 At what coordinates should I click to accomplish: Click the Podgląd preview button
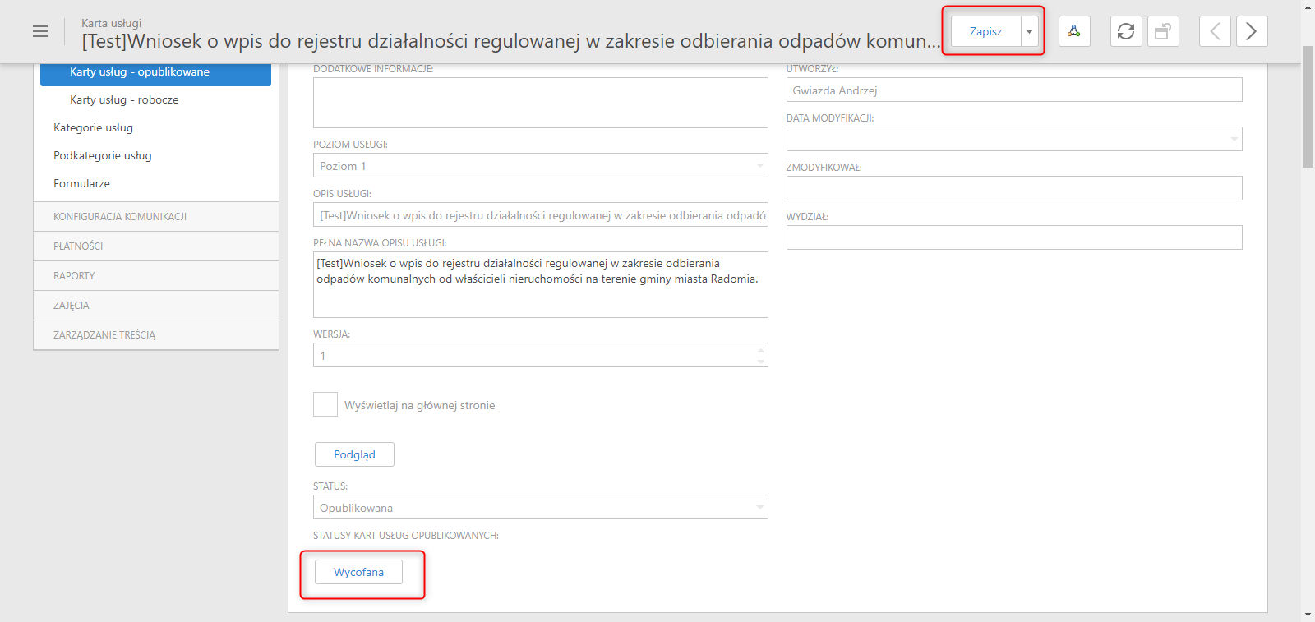coord(354,454)
